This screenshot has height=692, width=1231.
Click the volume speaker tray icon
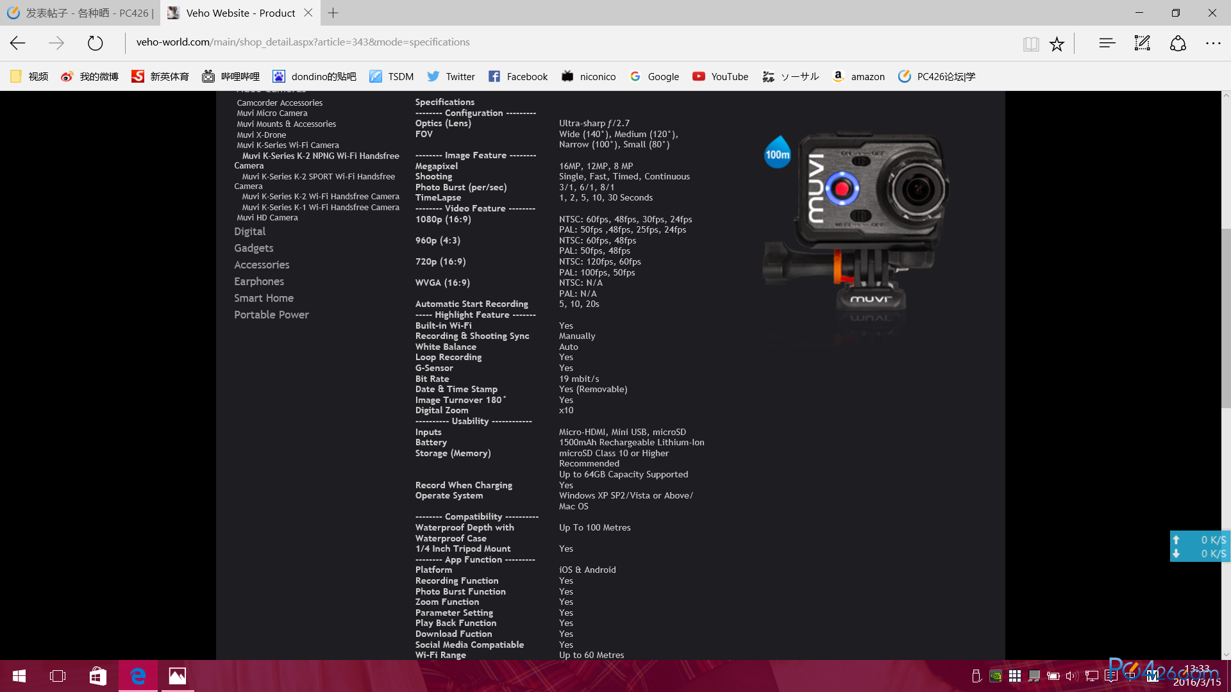click(1073, 676)
